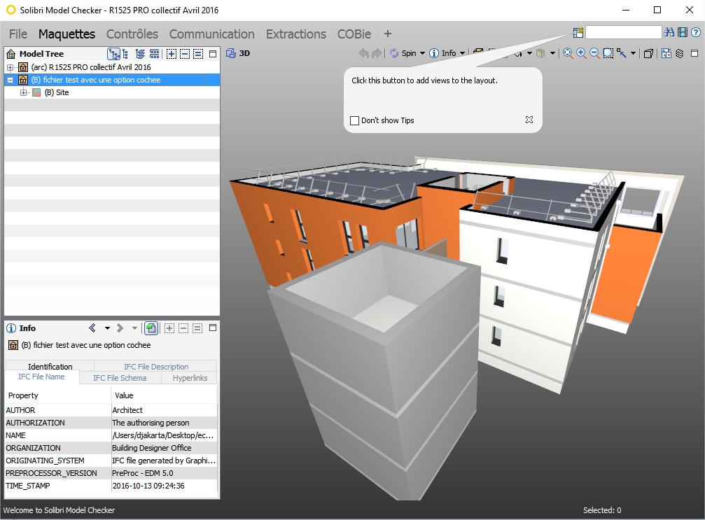Click the Zoom Out magnifier icon
705x520 pixels.
coord(594,53)
